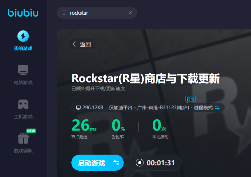
Task: Focus the search field containing rockstar
Action: point(97,13)
